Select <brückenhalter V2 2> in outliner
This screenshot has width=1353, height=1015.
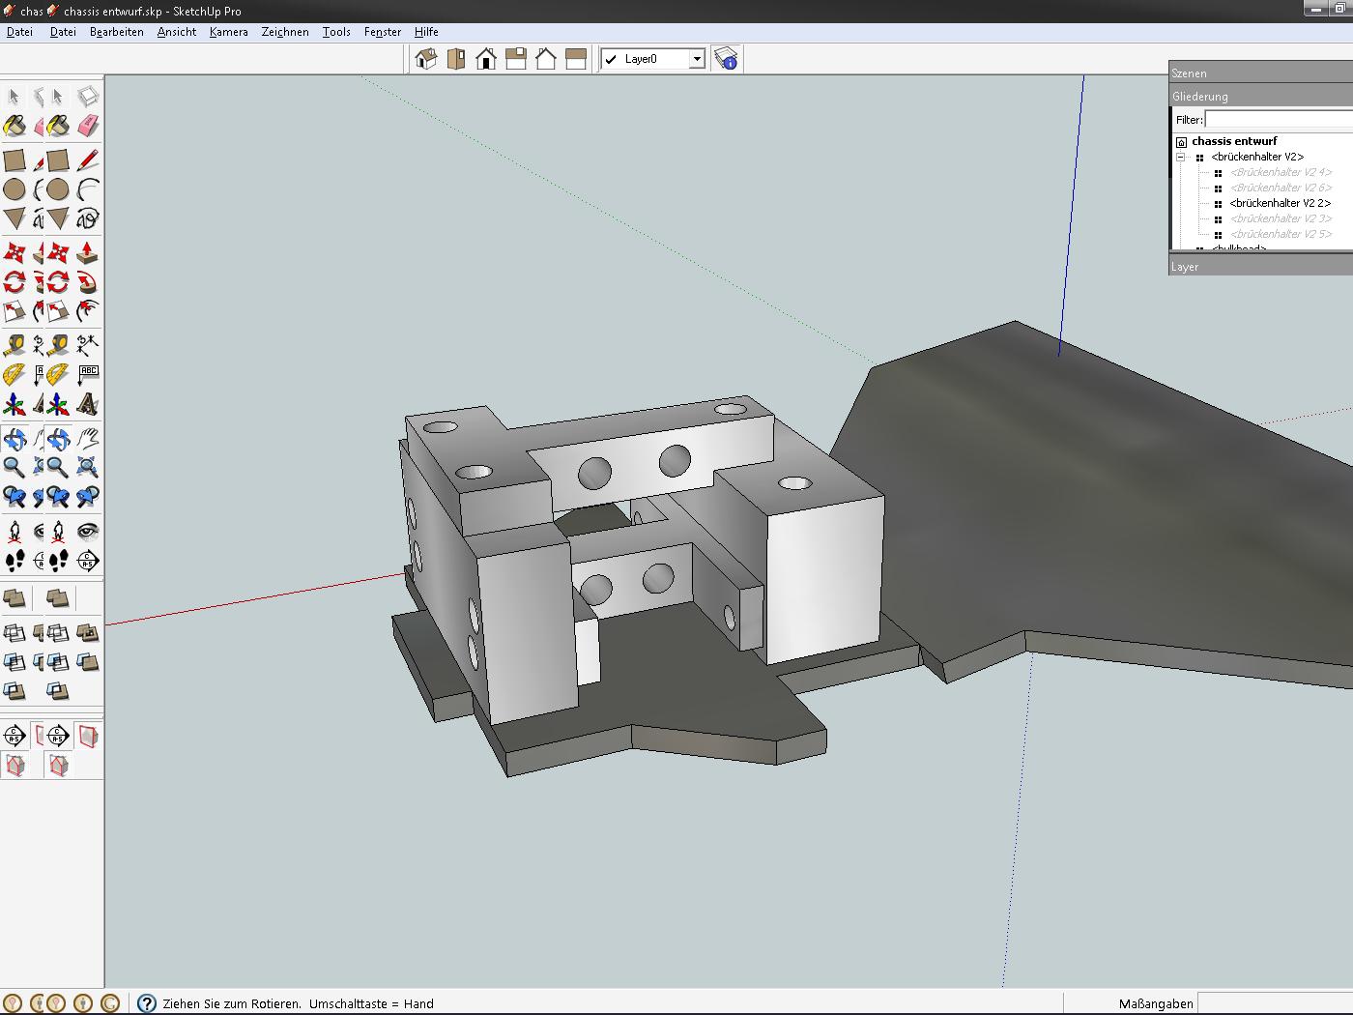coord(1281,203)
